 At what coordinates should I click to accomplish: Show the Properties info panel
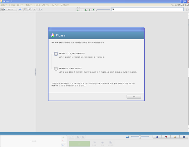184,137
